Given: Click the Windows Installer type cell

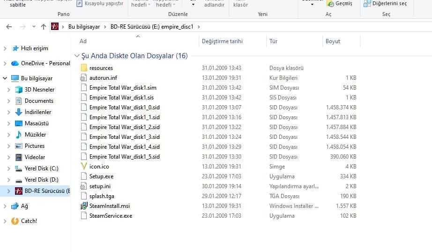Looking at the screenshot, I should click(x=294, y=206).
